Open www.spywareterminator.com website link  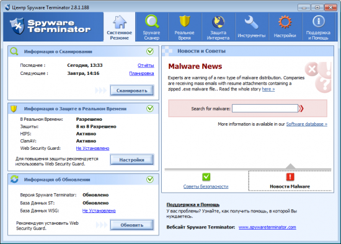tap(267, 227)
